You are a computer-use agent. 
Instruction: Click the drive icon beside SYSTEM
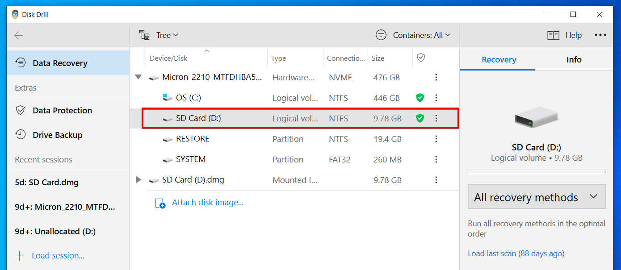pos(168,160)
